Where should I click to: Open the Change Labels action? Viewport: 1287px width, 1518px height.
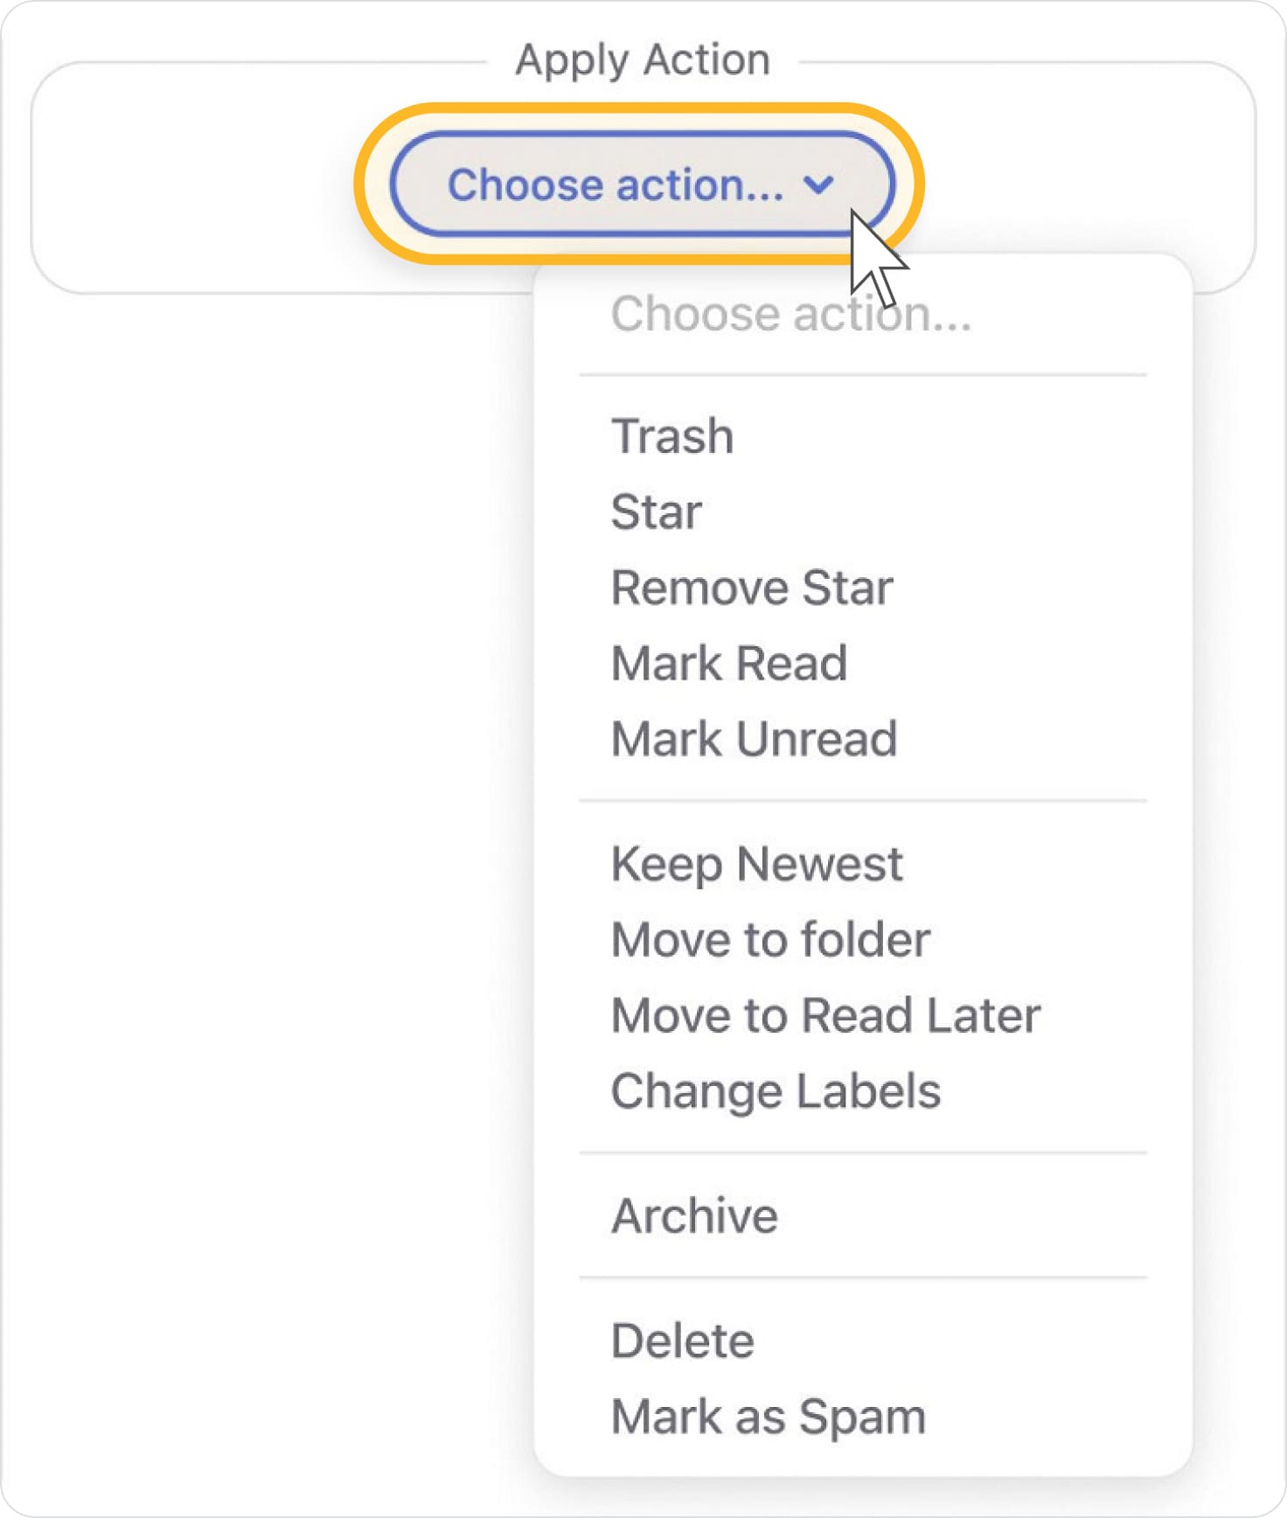776,1091
